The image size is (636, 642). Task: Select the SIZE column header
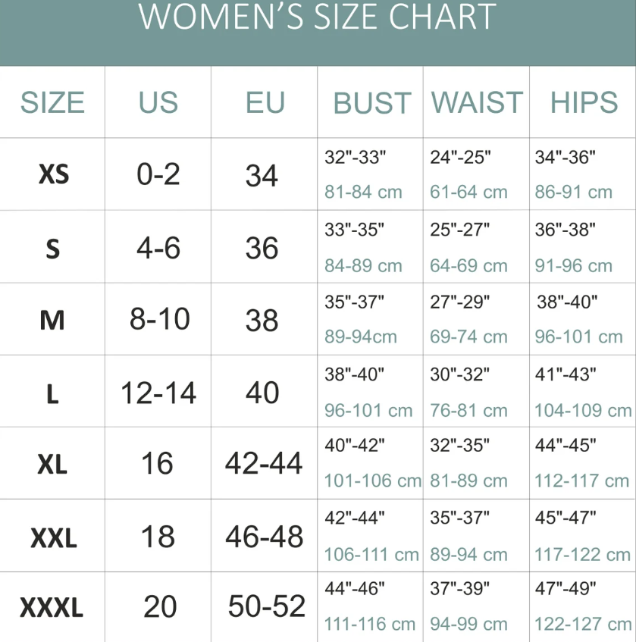[52, 102]
